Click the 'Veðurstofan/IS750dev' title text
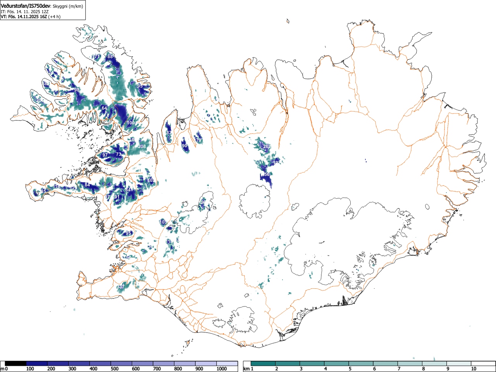Screen dimensions: 496x372 coord(25,6)
